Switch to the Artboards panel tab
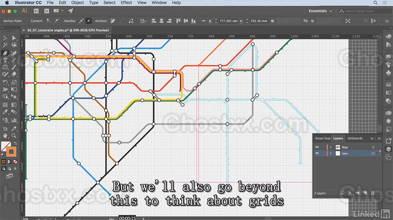Screen dimensions: 393x220 pyautogui.click(x=355, y=139)
